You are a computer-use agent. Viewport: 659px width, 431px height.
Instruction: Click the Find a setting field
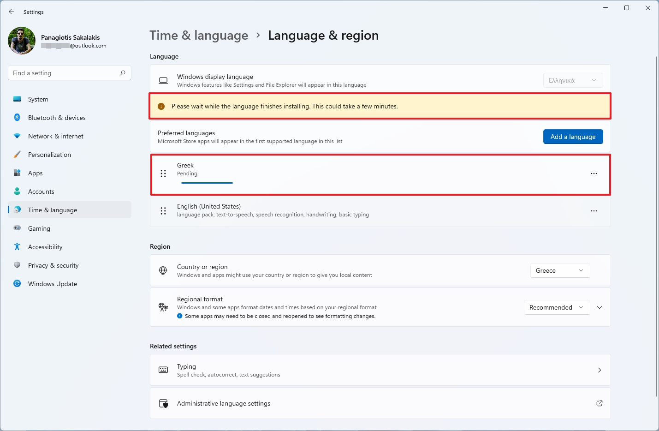(x=64, y=73)
